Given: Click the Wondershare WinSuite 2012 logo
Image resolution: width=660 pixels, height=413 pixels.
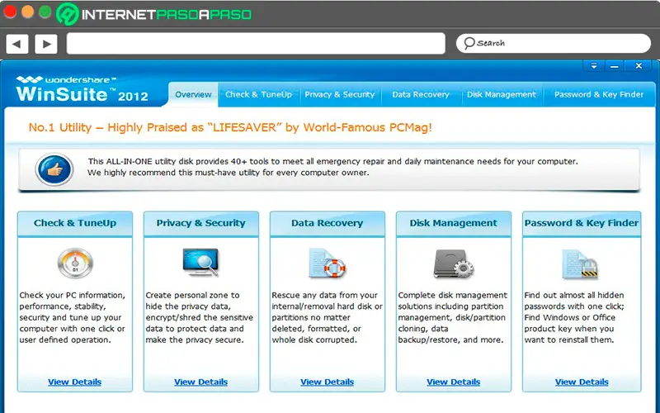Looking at the screenshot, I should pos(82,89).
